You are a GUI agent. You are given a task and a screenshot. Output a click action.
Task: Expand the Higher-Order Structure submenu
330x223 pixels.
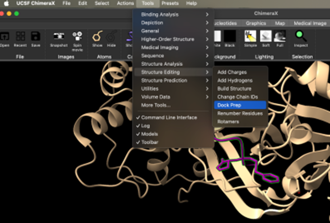click(174, 39)
